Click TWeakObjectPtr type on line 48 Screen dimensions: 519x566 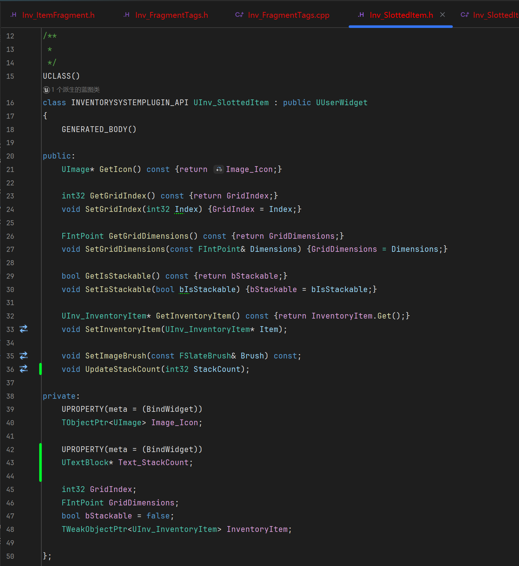pyautogui.click(x=95, y=529)
